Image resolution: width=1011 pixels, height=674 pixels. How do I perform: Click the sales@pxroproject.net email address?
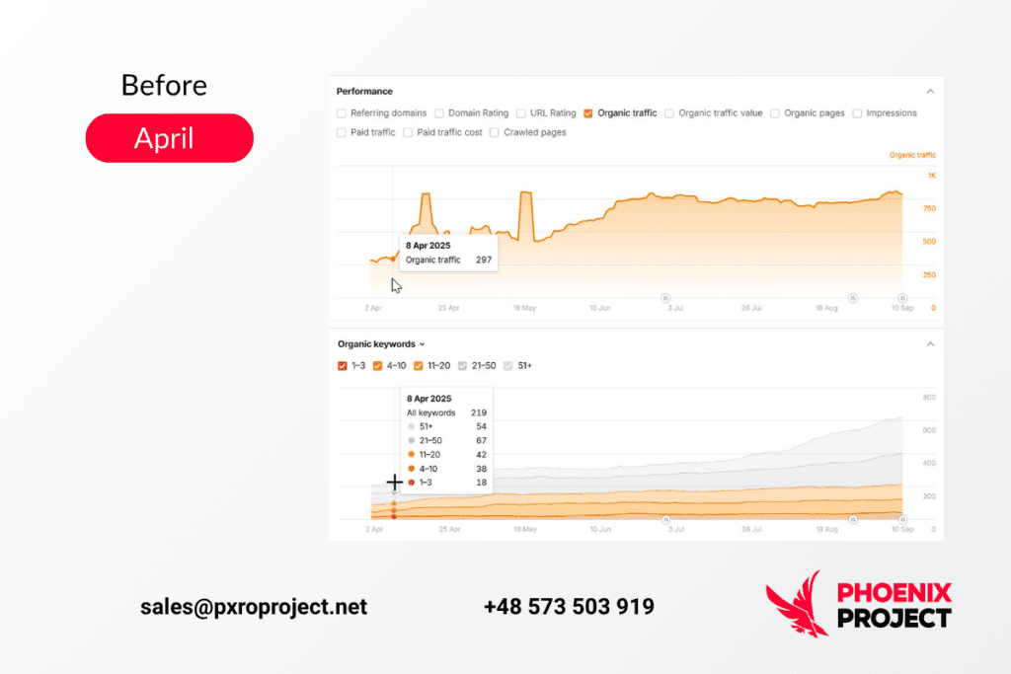254,607
